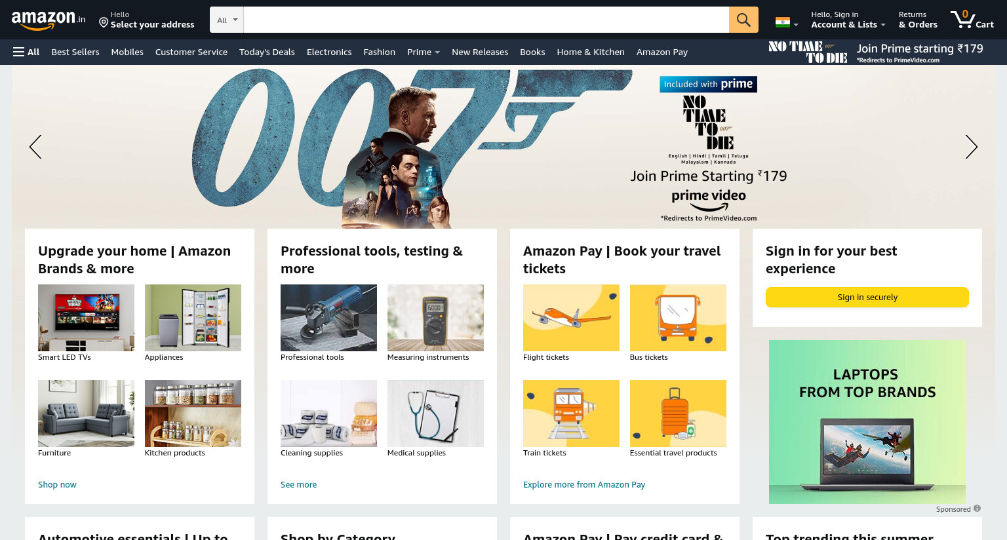
Task: Open the All hamburger menu
Action: [x=26, y=52]
